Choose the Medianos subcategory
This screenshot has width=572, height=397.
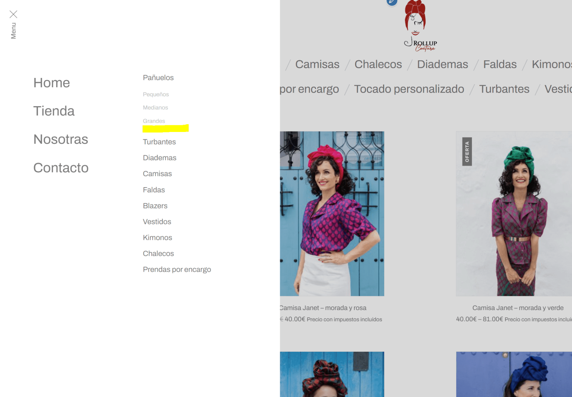pyautogui.click(x=155, y=108)
